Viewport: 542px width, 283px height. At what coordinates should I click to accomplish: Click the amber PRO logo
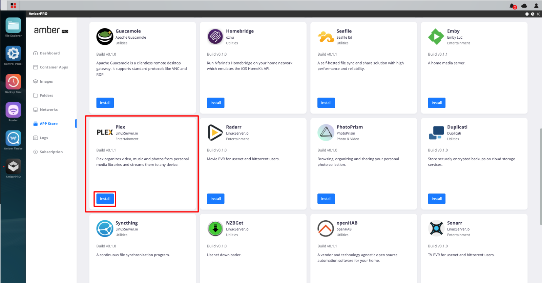51,30
